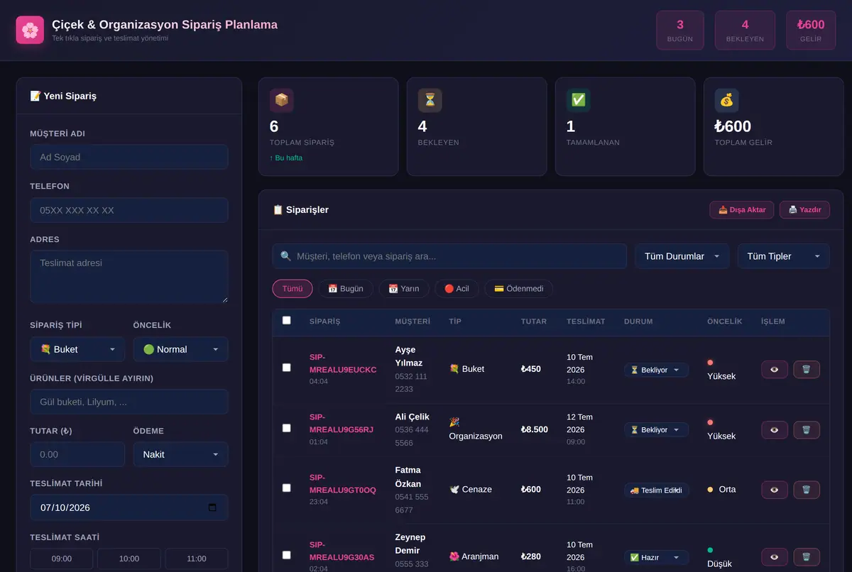Select the Tümü filter tab

[293, 289]
